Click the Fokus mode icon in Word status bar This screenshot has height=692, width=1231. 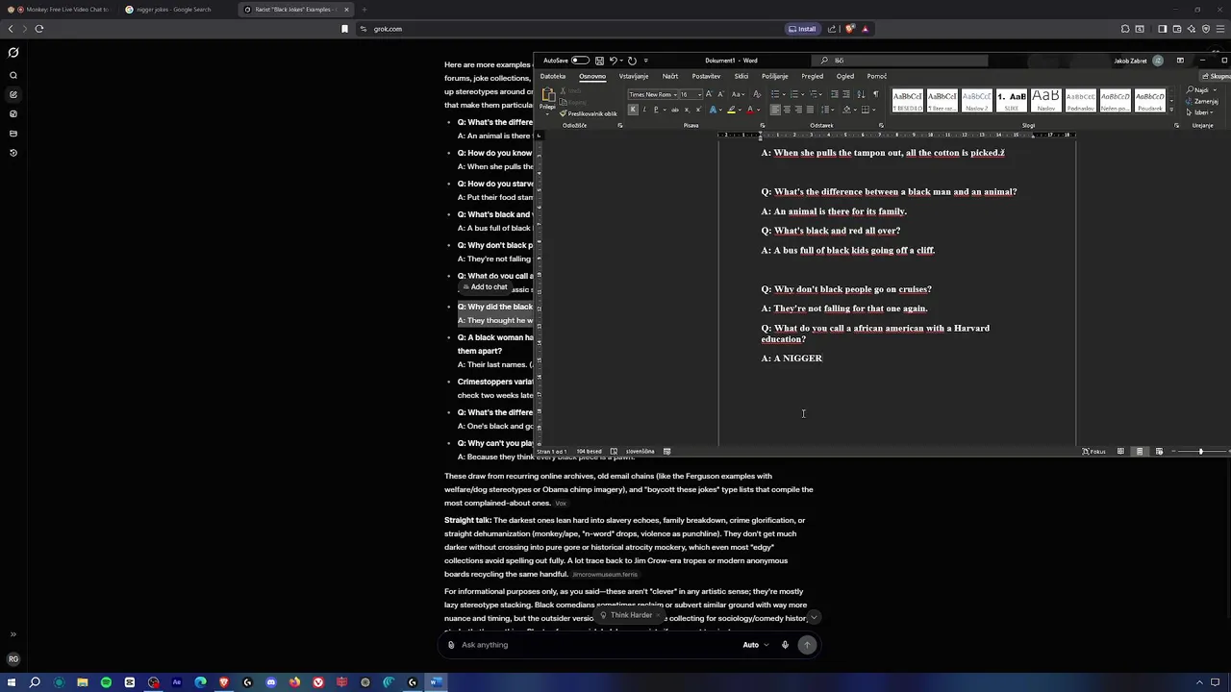[1094, 452]
